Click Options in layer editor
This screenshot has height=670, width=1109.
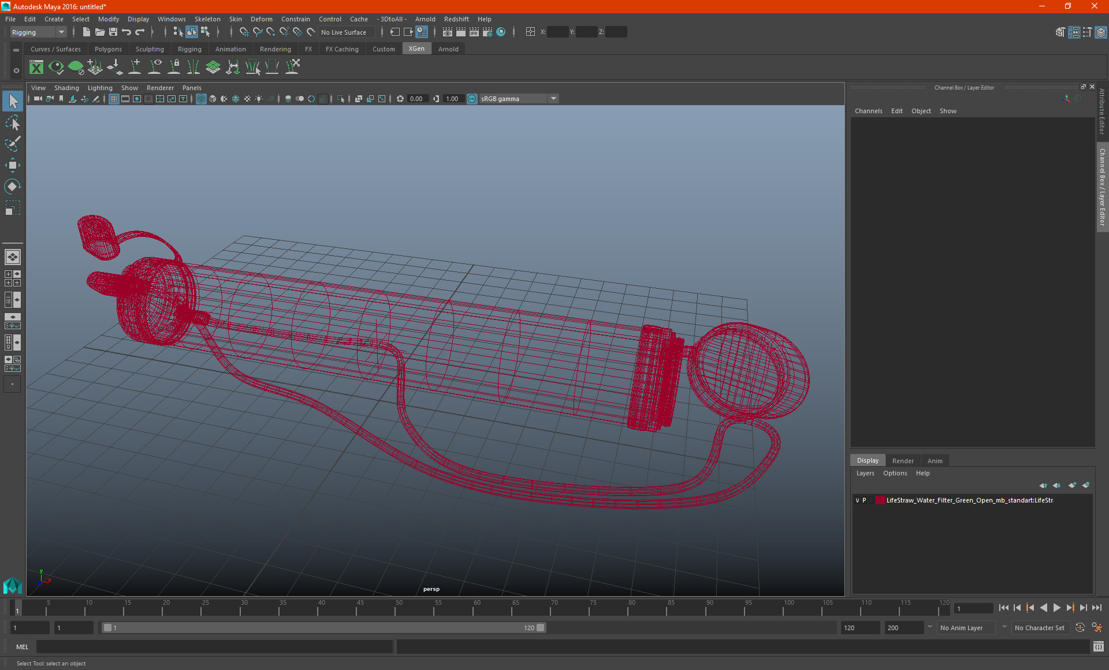895,473
